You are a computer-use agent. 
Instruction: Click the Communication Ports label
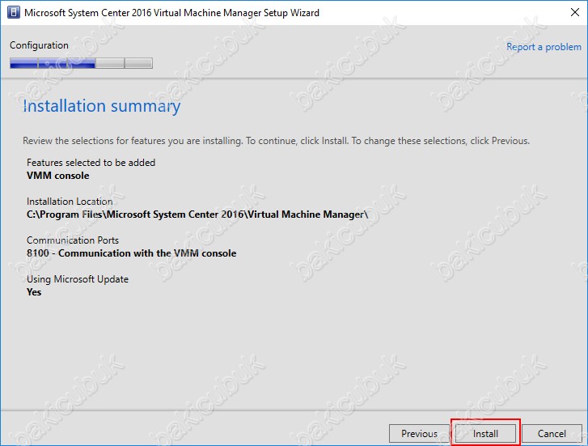click(x=72, y=240)
